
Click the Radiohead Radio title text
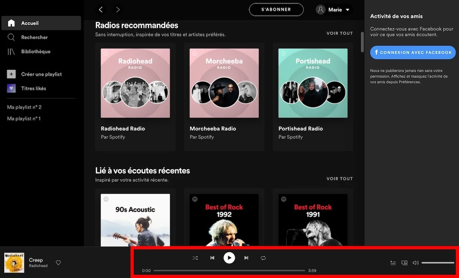pos(123,129)
